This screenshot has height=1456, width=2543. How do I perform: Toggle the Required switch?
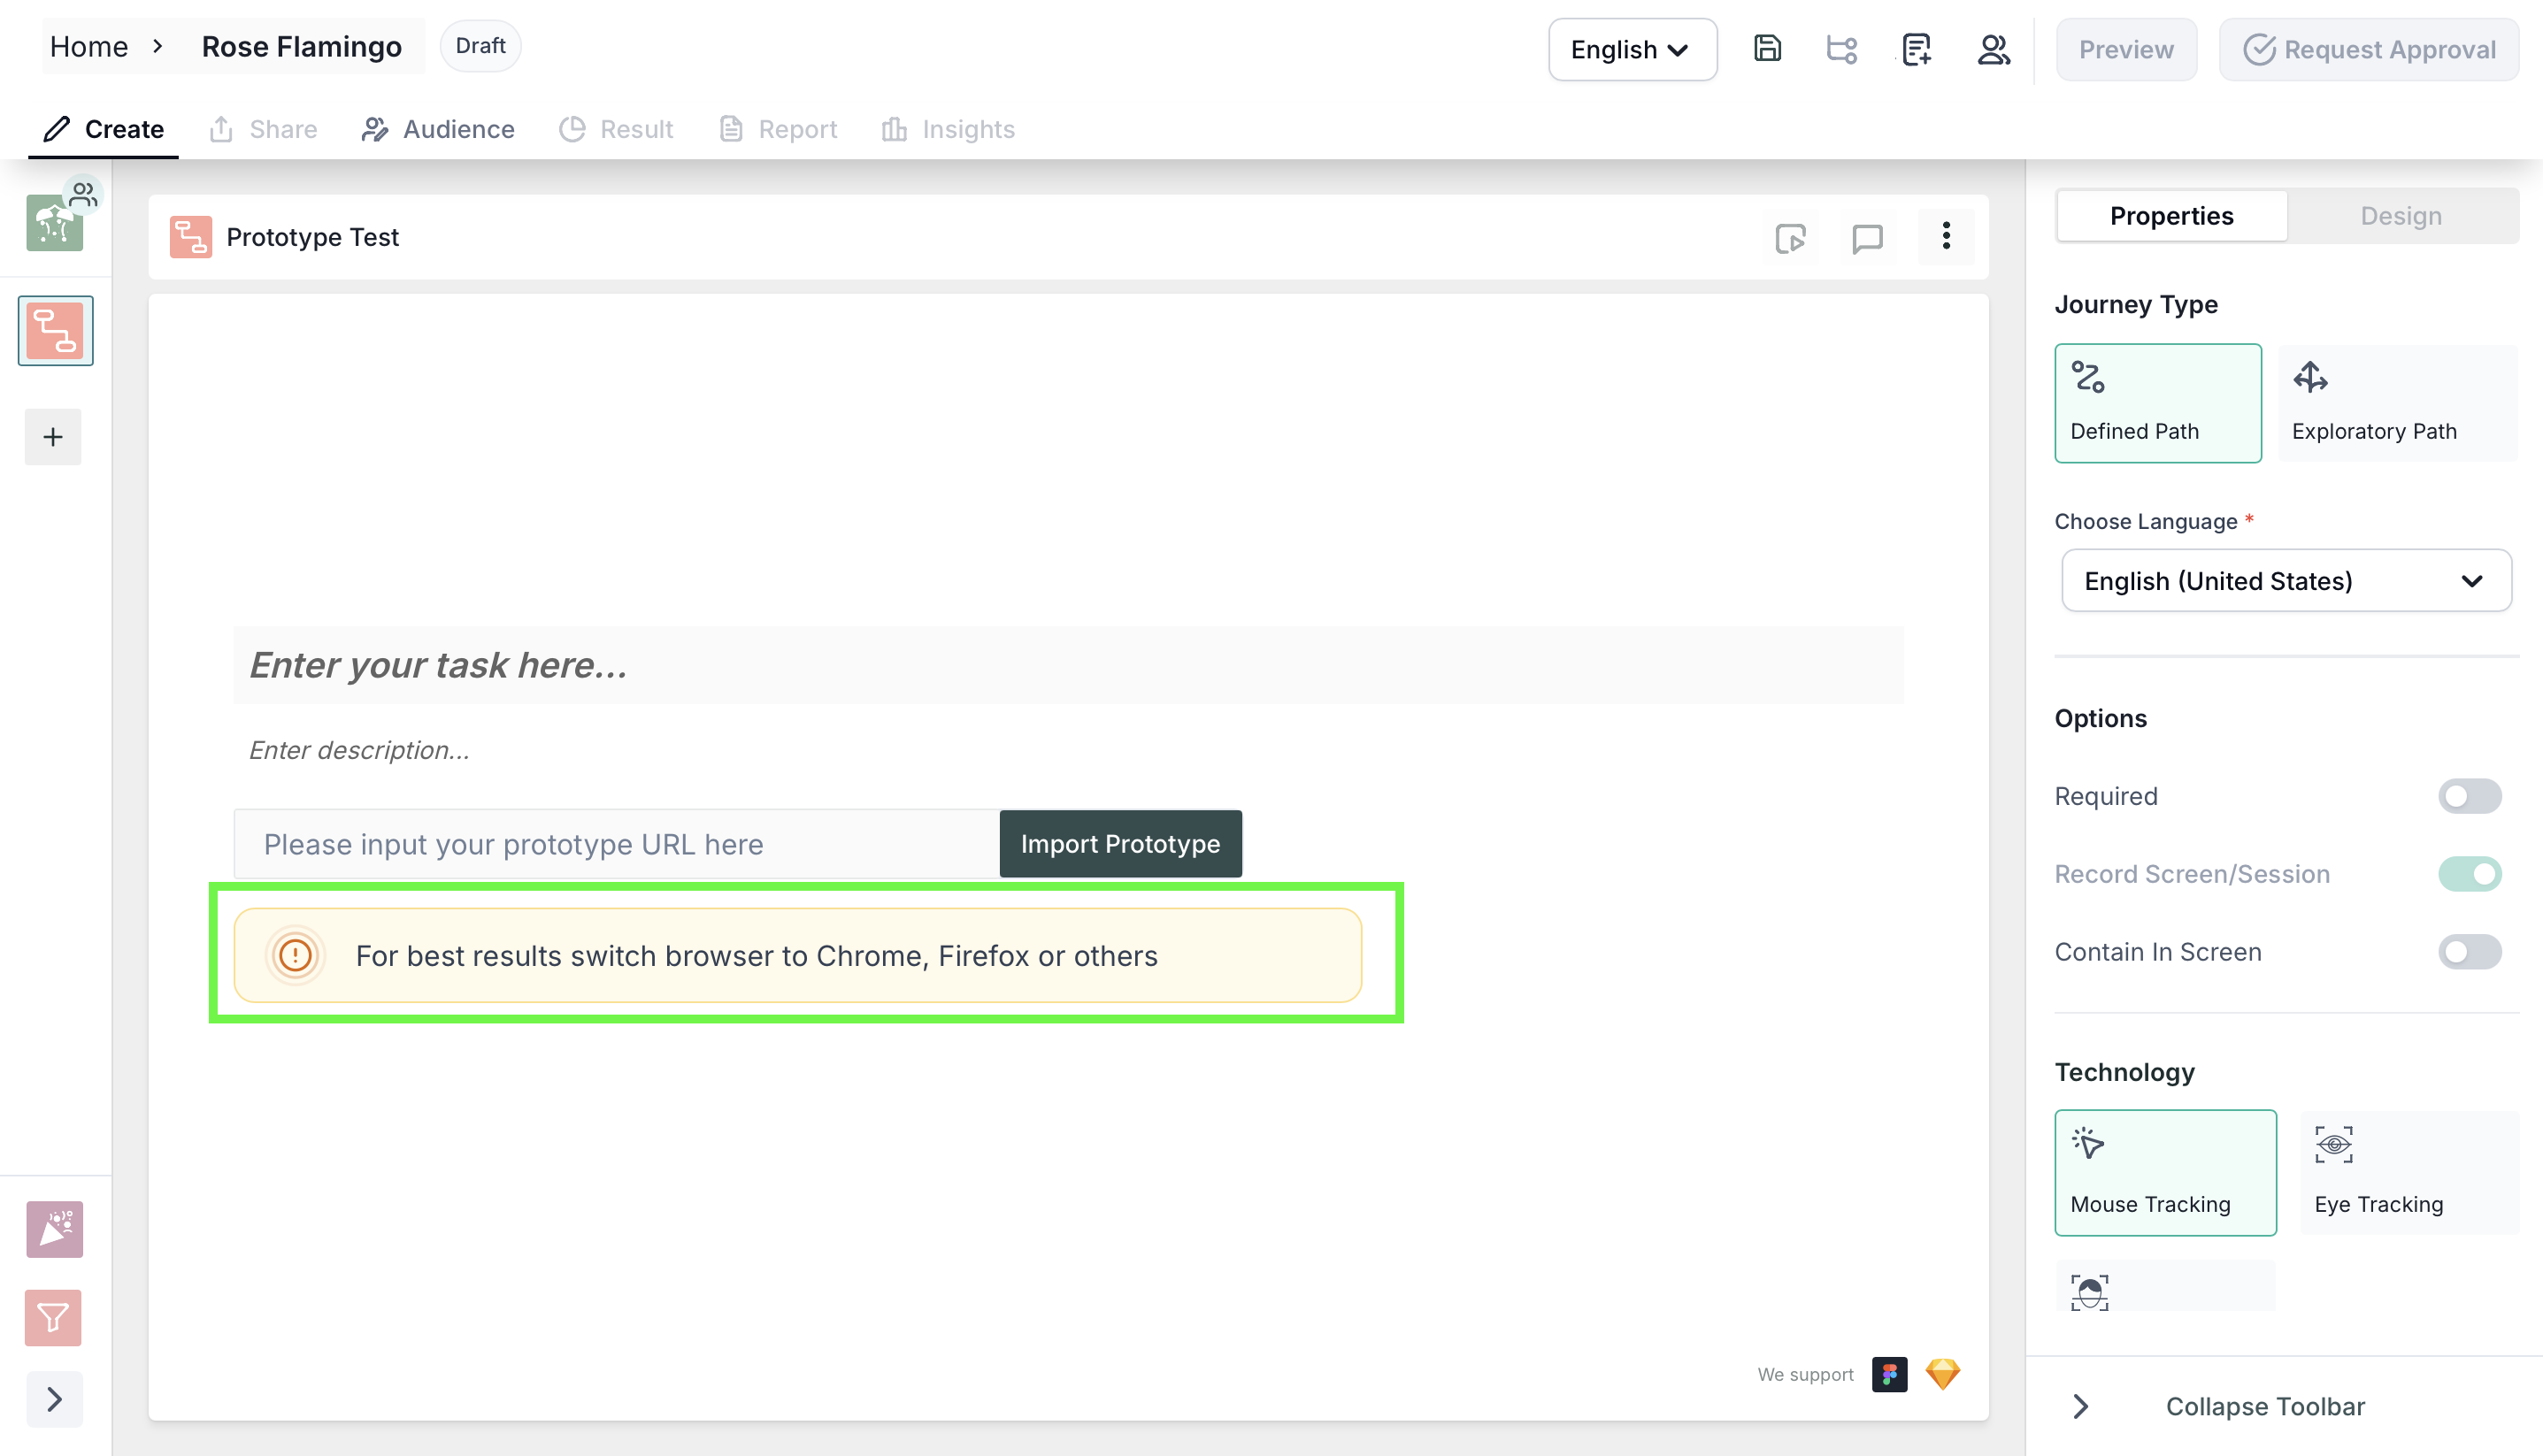tap(2470, 796)
